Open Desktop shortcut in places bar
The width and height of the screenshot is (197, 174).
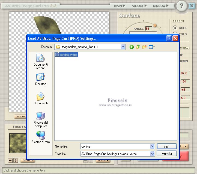(x=41, y=79)
